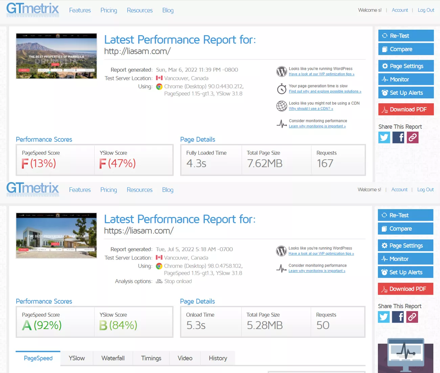Screen dimensions: 440x373
Task: Download PDF of the https://liasam.com/ report
Action: 405,289
